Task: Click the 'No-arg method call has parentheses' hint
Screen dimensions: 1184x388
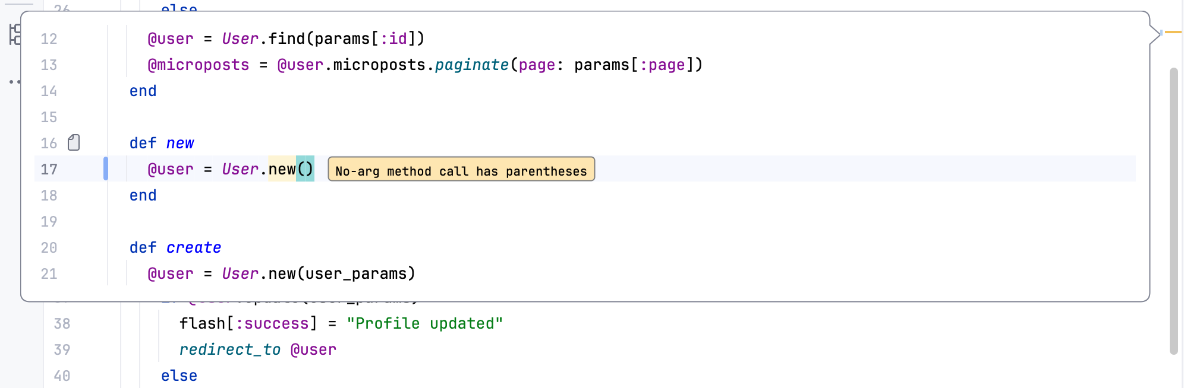Action: pyautogui.click(x=461, y=171)
